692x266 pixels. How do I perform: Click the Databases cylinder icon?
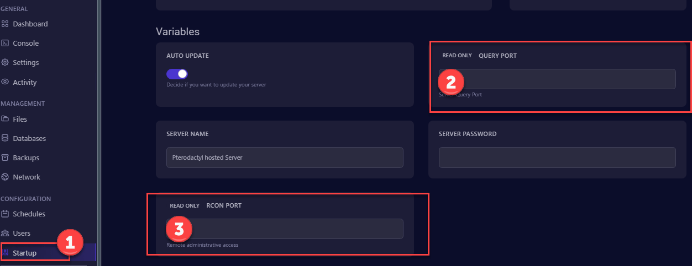[5, 138]
